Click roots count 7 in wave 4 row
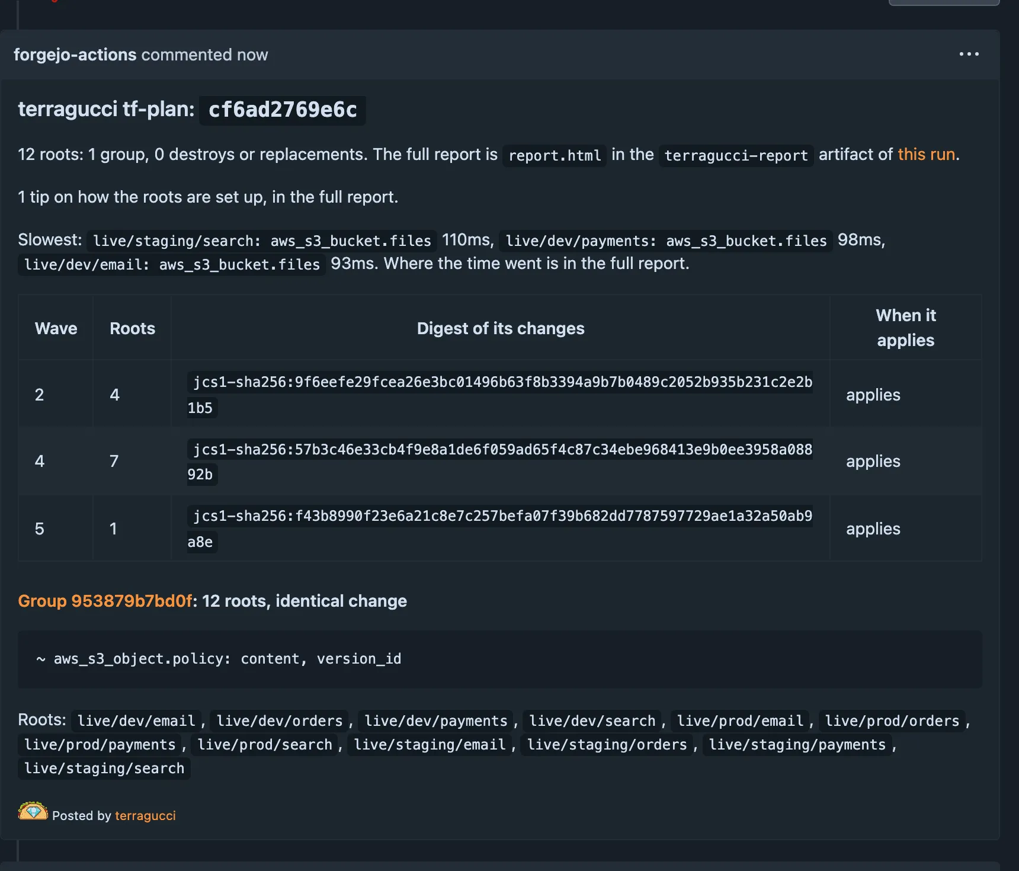The height and width of the screenshot is (871, 1019). pyautogui.click(x=114, y=462)
